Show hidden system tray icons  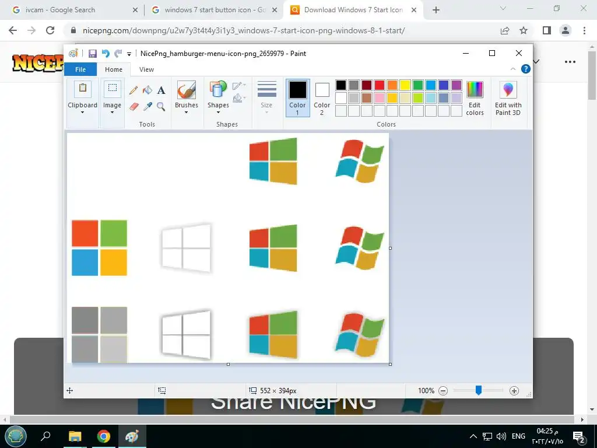point(473,436)
